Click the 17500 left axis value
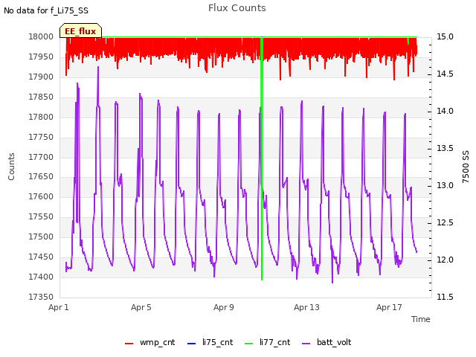Viewport: 476px width, 357px height. 41,237
